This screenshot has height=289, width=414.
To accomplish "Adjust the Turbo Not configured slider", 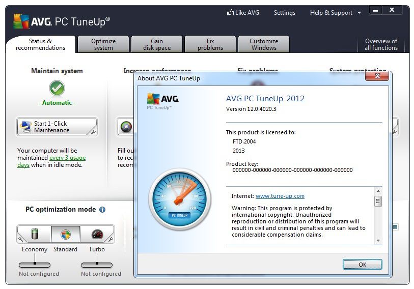I will click(x=97, y=265).
